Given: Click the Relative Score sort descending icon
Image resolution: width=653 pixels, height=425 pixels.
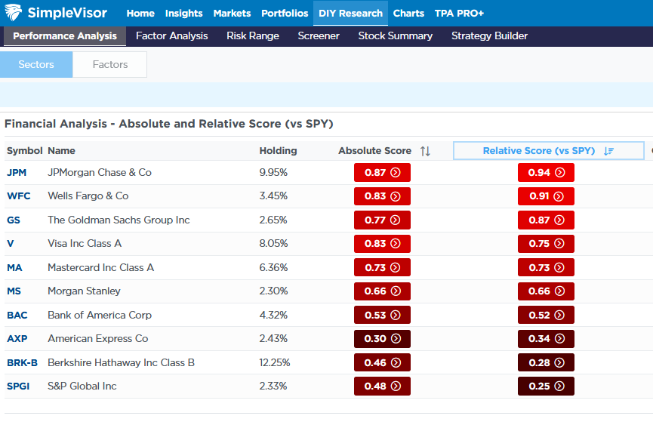Looking at the screenshot, I should click(609, 151).
